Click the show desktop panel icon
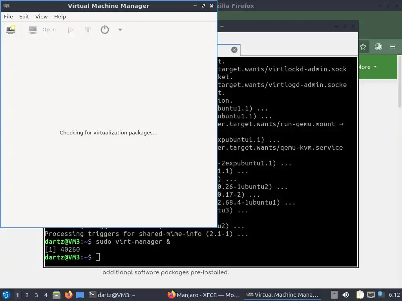 (80, 295)
